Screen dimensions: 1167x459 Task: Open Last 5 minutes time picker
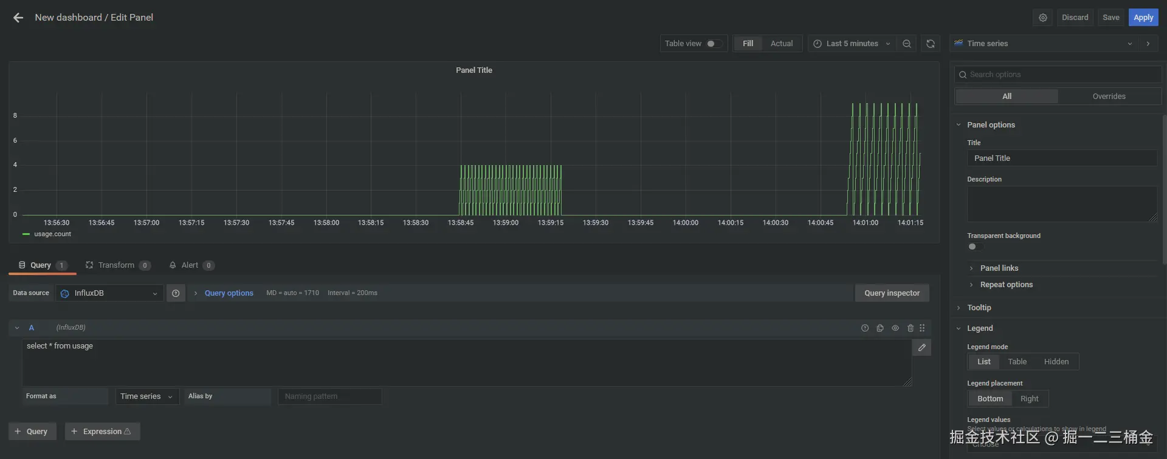[852, 44]
